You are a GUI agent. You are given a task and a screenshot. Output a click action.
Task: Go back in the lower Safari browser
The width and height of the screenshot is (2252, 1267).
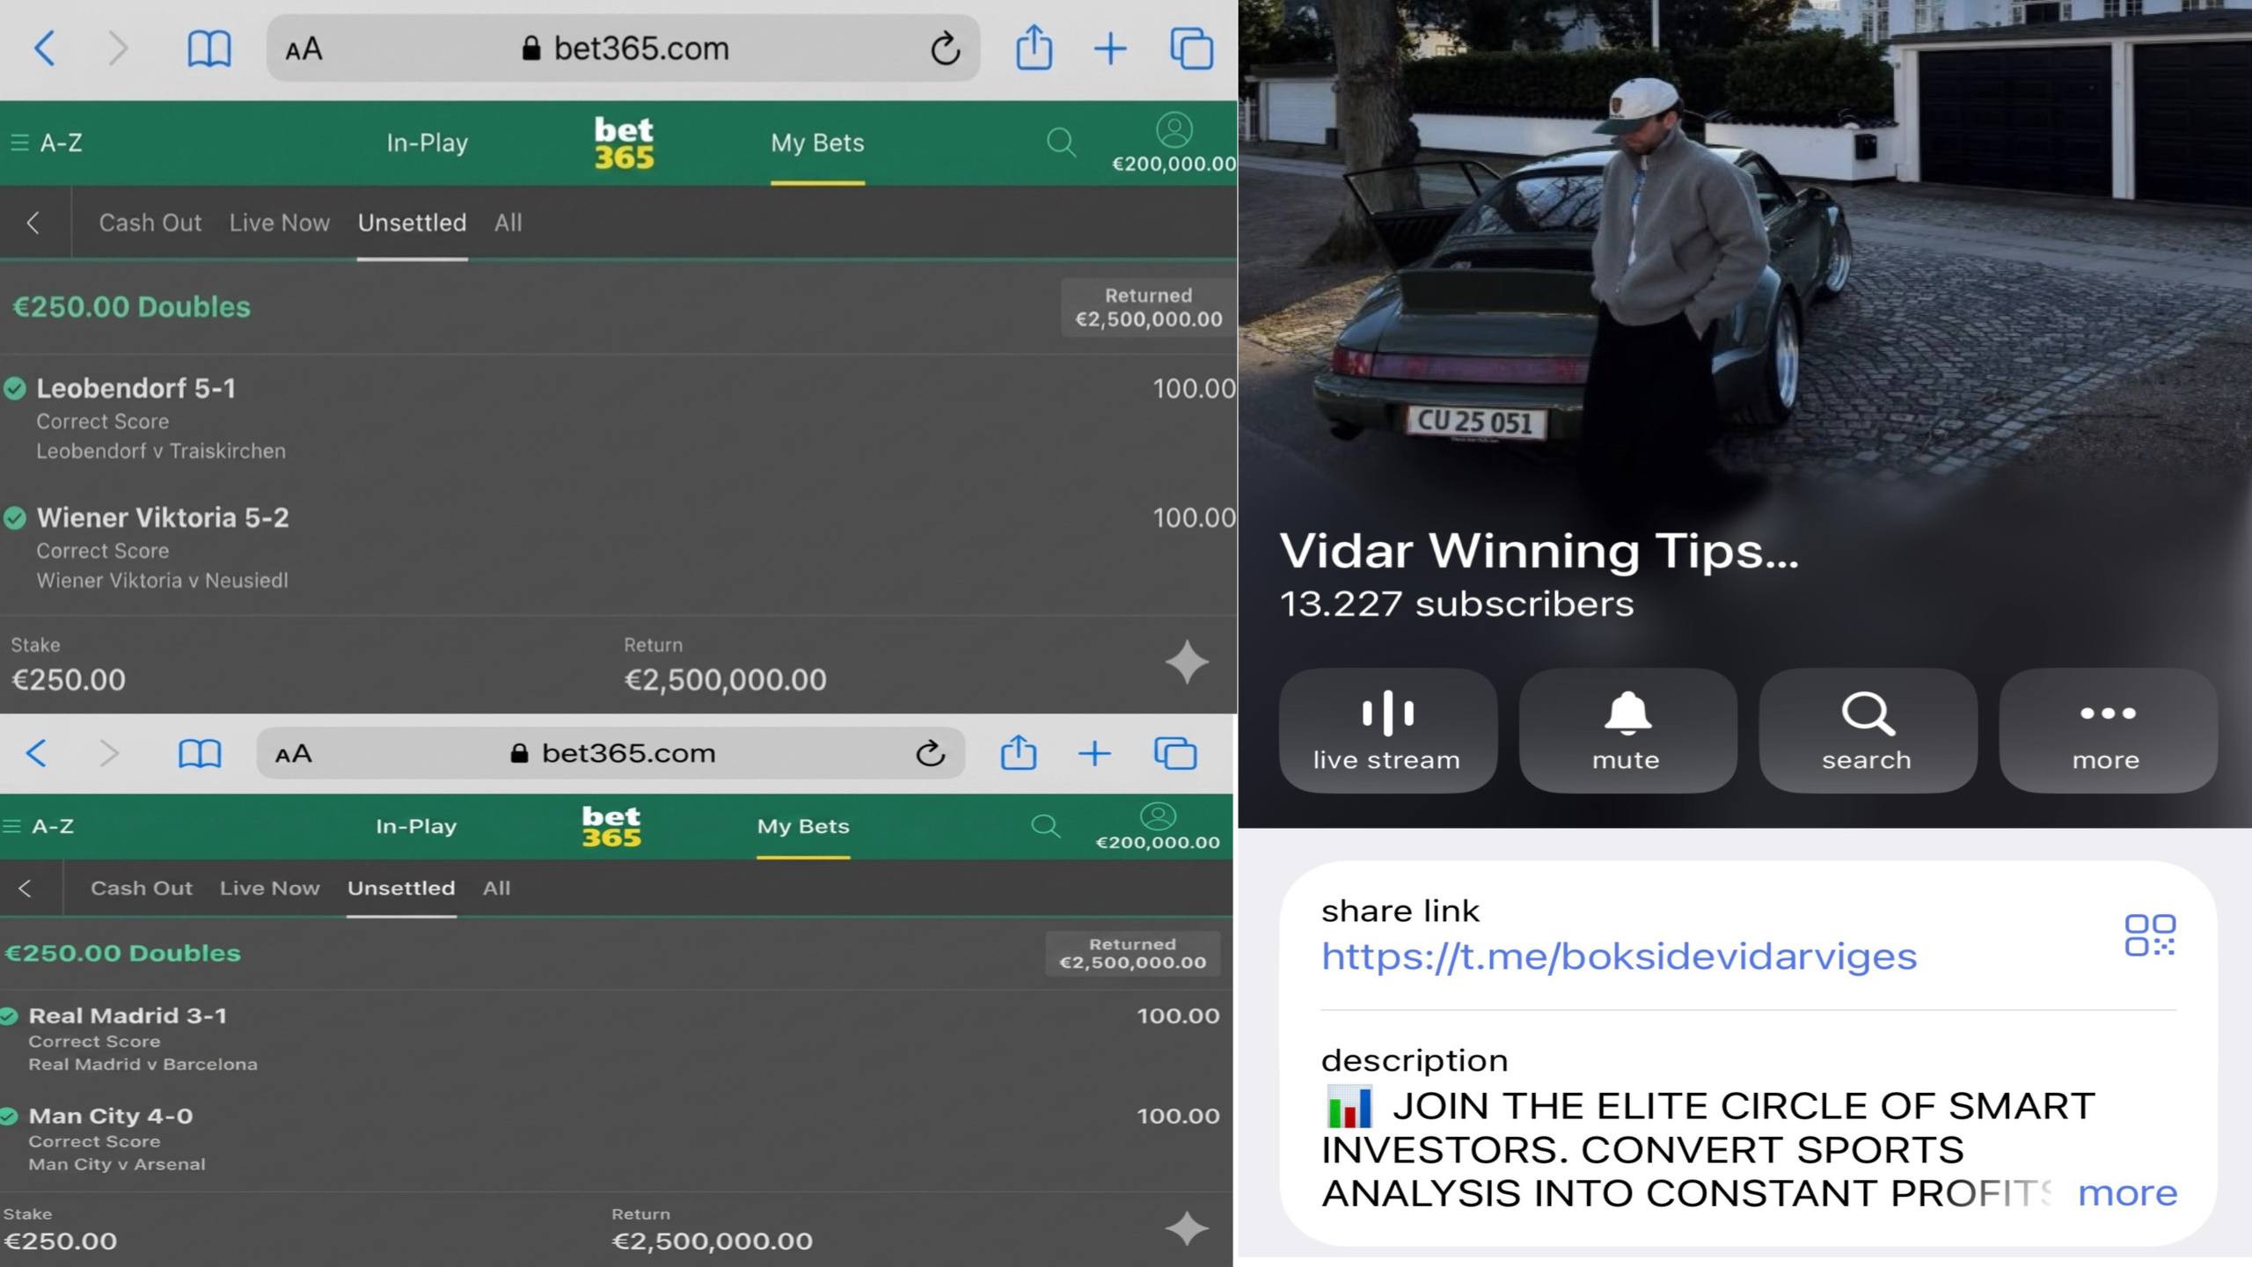point(36,753)
